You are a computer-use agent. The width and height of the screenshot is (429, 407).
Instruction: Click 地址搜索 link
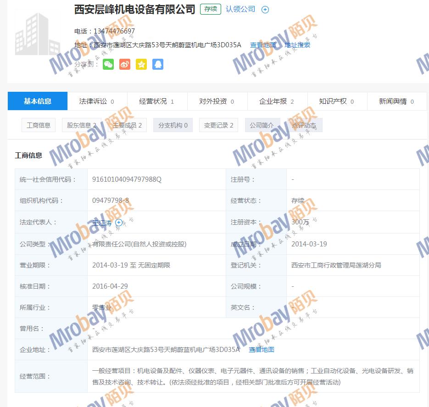tap(297, 45)
